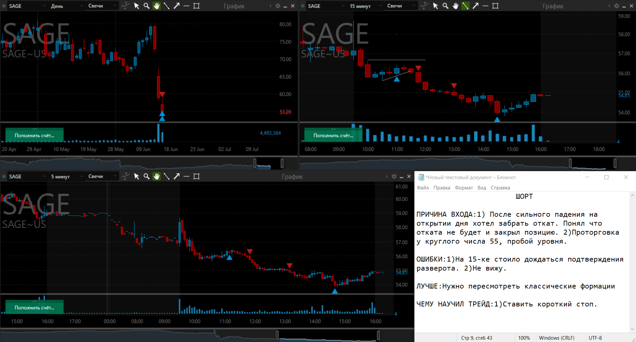Viewport: 636px width, 342px height.
Task: Expand the 15 минут timeframe dropdown
Action: pos(365,6)
